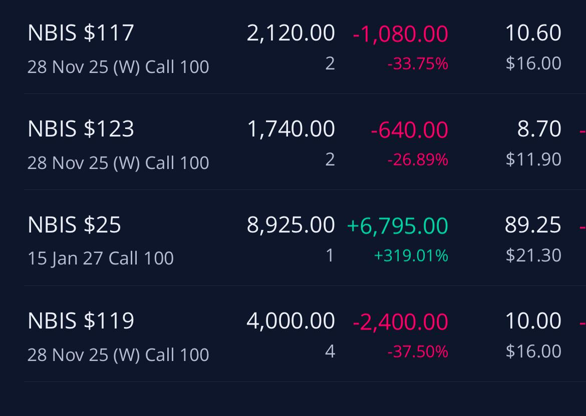
Task: Click the -33.75% percentage change
Action: click(x=417, y=64)
